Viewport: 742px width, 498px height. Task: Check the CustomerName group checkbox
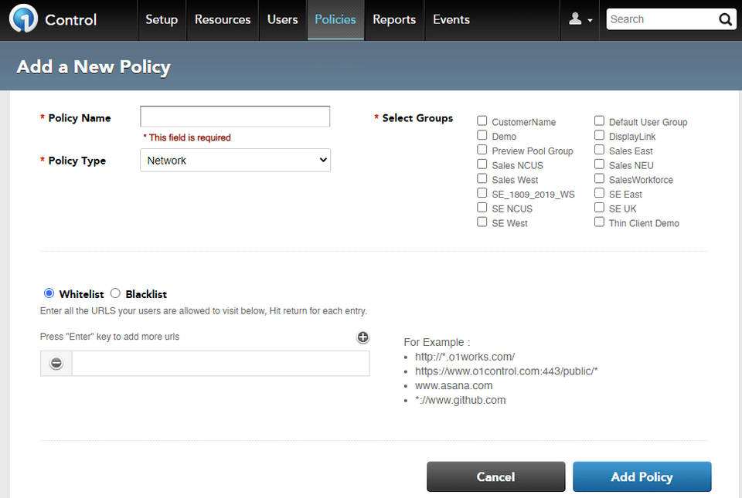tap(482, 121)
